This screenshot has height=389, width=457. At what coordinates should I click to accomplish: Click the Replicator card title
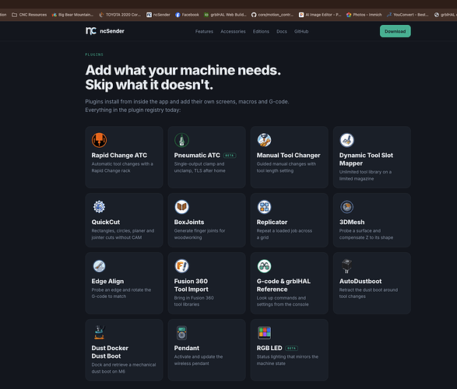(272, 222)
